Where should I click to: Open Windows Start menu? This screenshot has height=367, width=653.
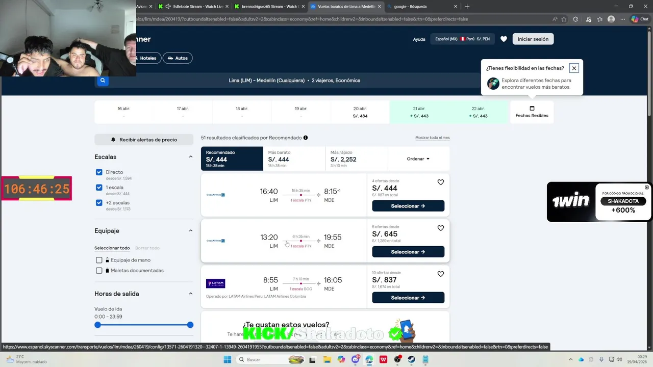coord(228,359)
